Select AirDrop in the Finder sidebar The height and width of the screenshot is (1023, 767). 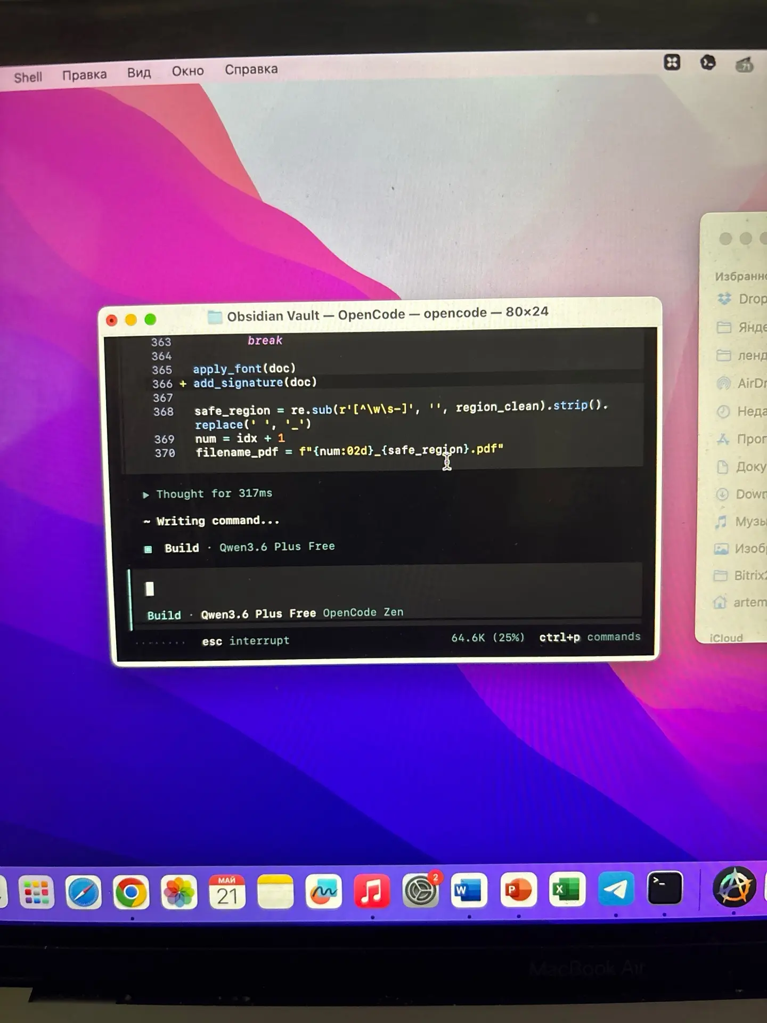[742, 383]
